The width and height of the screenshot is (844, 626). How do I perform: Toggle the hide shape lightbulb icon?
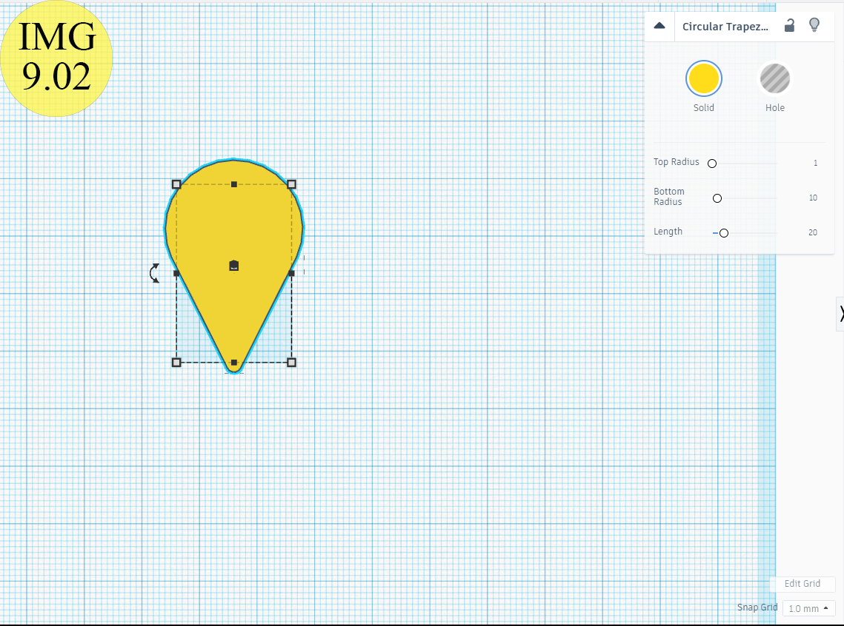pos(814,24)
